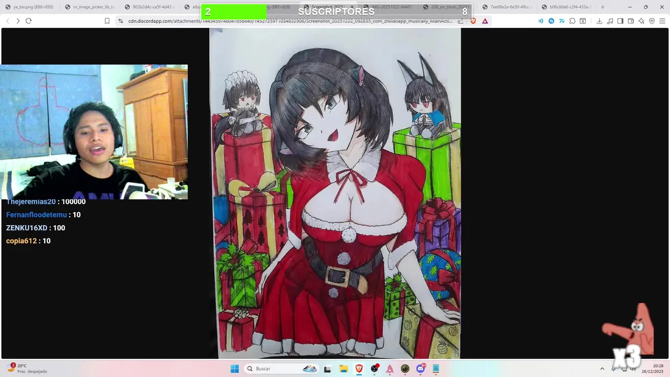Open the browser hamburger main menu
Screen dimensions: 670x377
662,21
